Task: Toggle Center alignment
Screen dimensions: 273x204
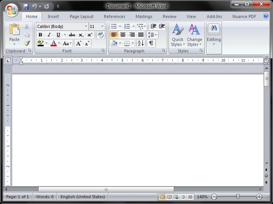Action: tap(123, 35)
